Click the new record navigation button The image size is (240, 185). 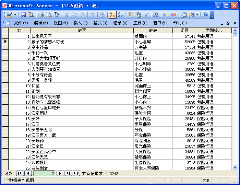click(x=76, y=173)
